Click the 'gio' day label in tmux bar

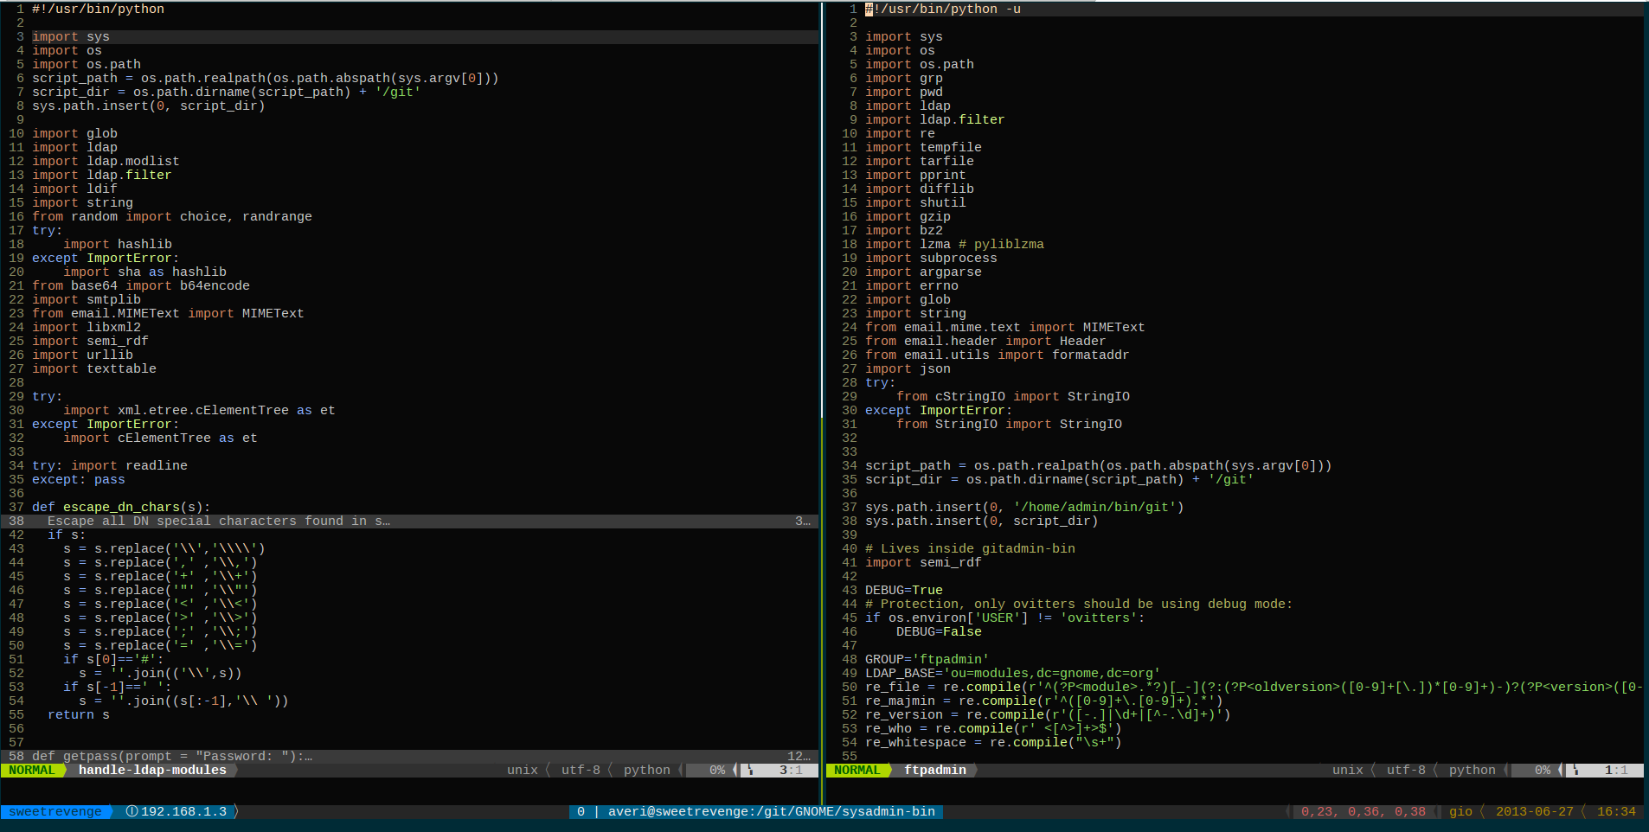1460,811
